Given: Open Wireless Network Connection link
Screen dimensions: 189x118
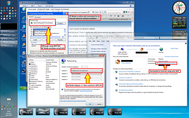Looking at the screenshot, I should [x=167, y=63].
